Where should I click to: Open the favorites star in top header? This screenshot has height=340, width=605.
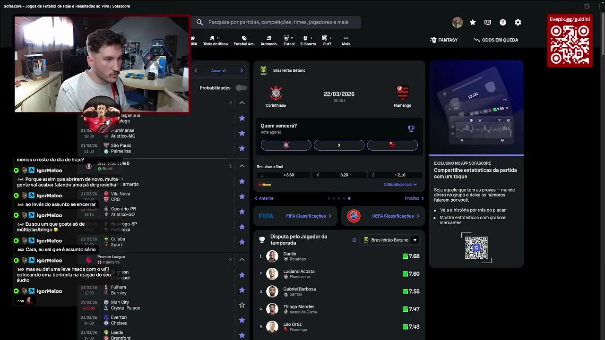click(473, 22)
